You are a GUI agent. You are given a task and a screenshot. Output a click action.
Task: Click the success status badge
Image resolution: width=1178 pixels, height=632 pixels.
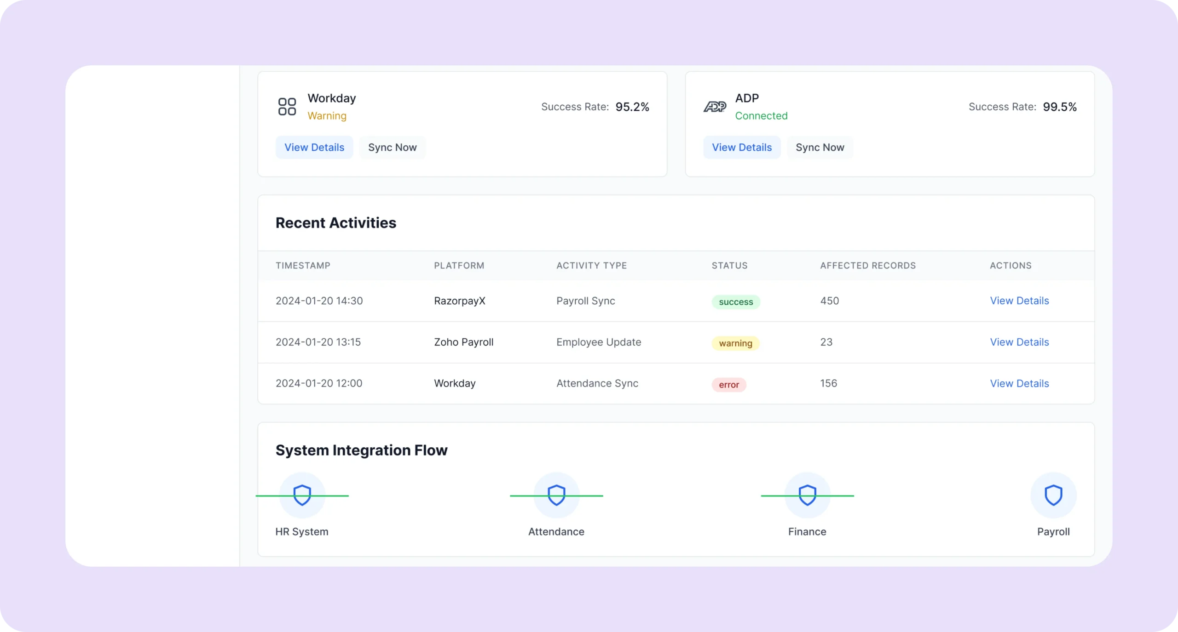pos(736,302)
